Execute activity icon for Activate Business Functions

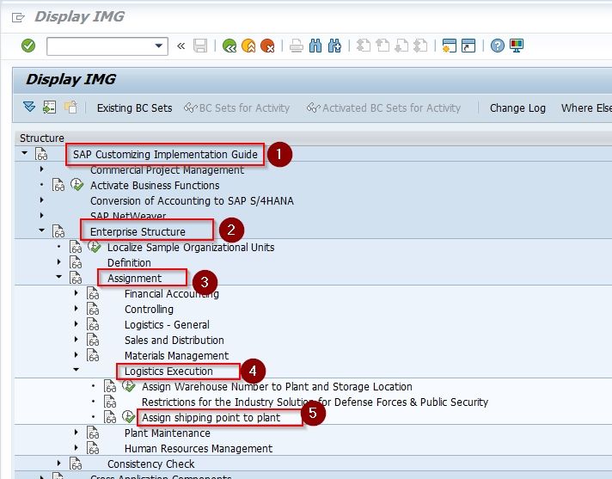pyautogui.click(x=76, y=185)
